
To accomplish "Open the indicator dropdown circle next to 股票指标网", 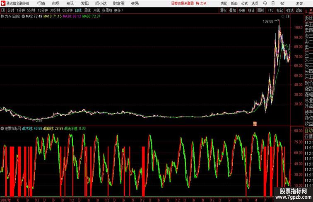I will click(2, 129).
